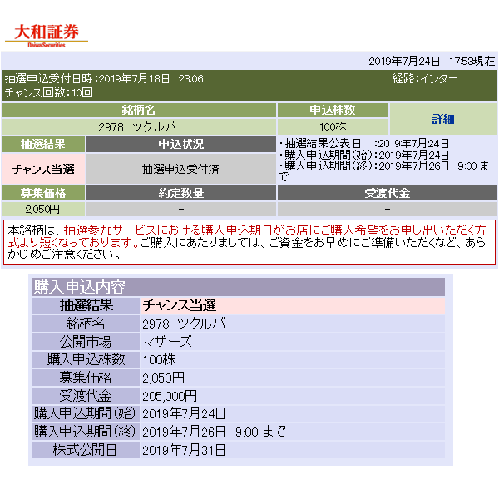Select the 205,000円 amount
Image resolution: width=499 pixels, height=499 pixels.
pyautogui.click(x=293, y=396)
